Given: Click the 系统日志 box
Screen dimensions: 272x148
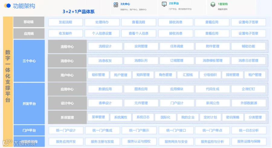Looking at the screenshot, I should (x=143, y=117).
